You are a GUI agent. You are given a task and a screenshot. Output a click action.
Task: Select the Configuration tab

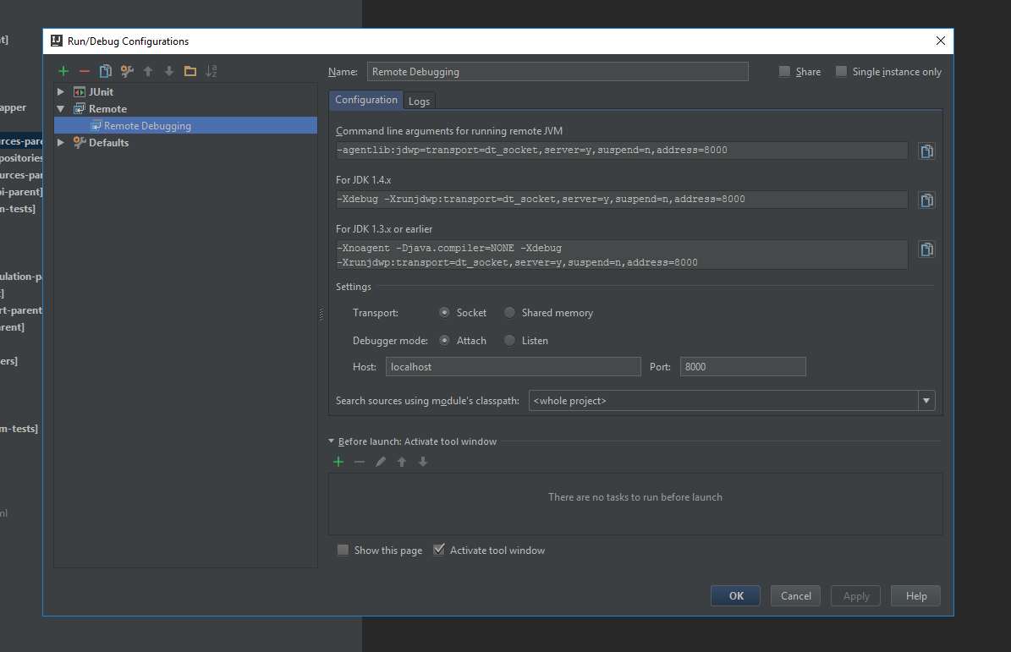365,100
